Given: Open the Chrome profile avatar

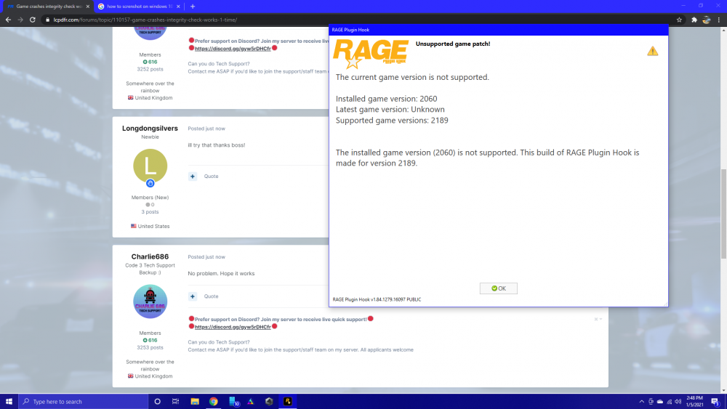Looking at the screenshot, I should tap(707, 20).
